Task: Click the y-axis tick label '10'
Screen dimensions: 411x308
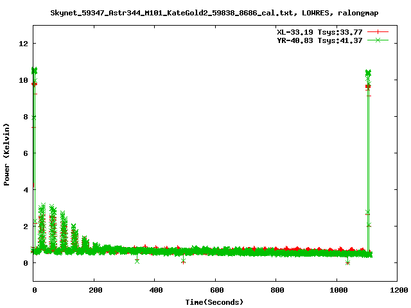Action: [23, 80]
